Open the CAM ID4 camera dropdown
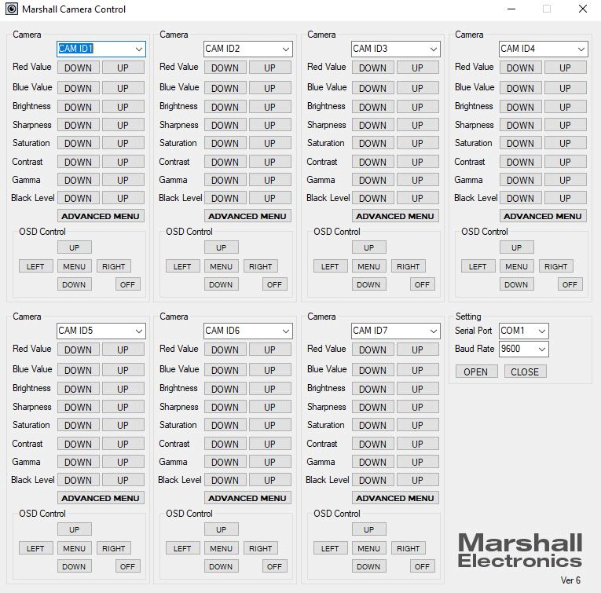 coord(544,49)
